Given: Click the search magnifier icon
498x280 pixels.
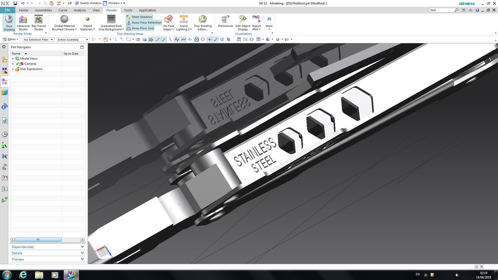Looking at the screenshot, I should (456, 10).
